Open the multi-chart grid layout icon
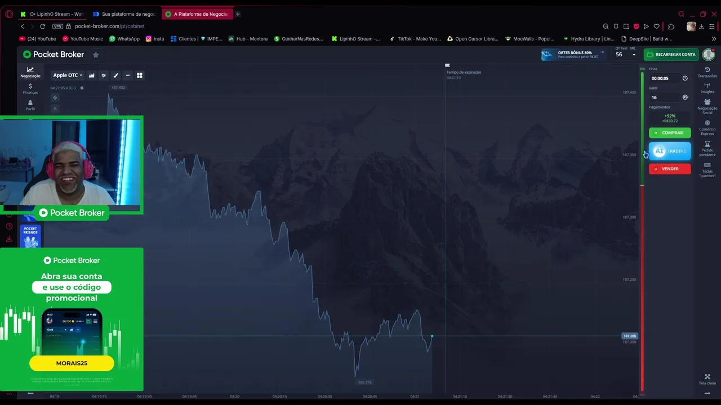The image size is (721, 405). [140, 75]
